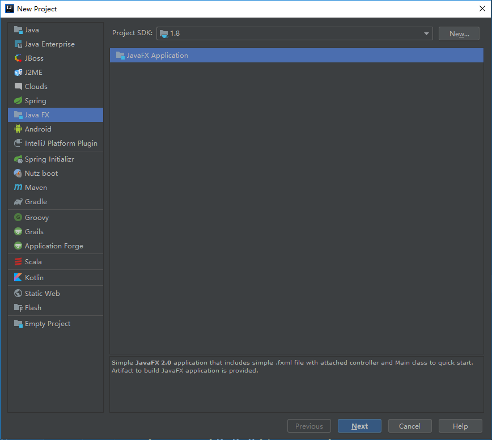This screenshot has height=440, width=492.
Task: Select the Gradle label
Action: click(x=36, y=201)
